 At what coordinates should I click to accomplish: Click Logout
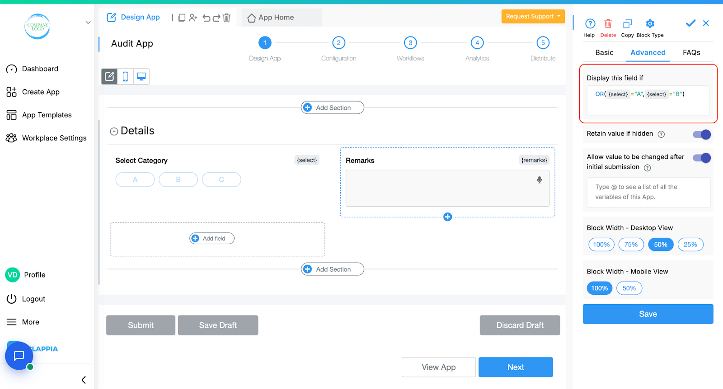pyautogui.click(x=26, y=299)
